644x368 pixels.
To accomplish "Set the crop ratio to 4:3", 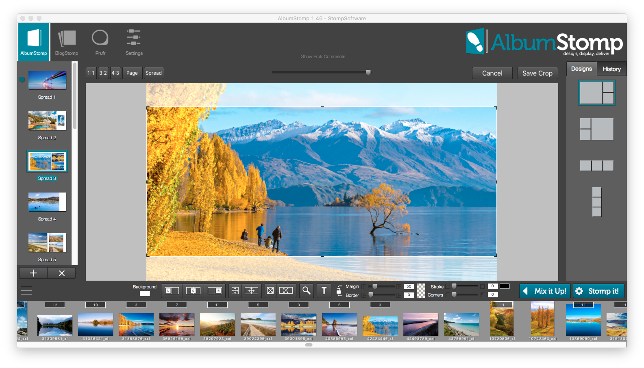I will [115, 73].
